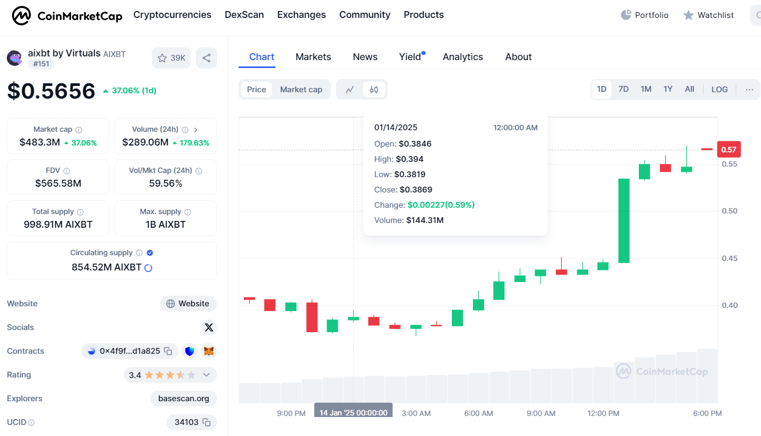Click the #151 rank badge
Screen dimensions: 761x436
point(41,64)
